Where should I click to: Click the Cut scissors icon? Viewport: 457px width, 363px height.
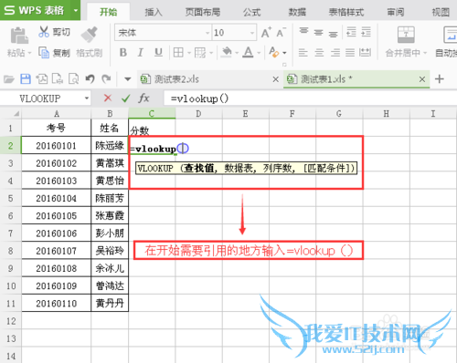tap(44, 32)
